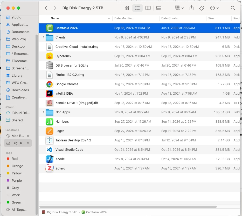The image size is (242, 216).
Task: Select the Visual Studio Code icon
Action: [x=50, y=149]
